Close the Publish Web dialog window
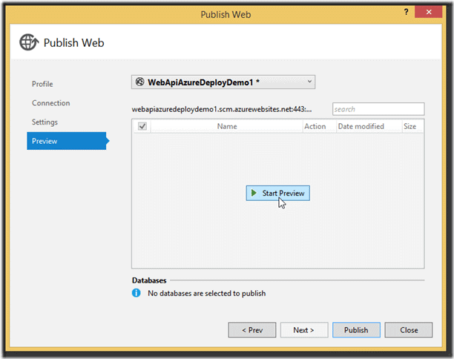454x359 pixels. tap(429, 12)
